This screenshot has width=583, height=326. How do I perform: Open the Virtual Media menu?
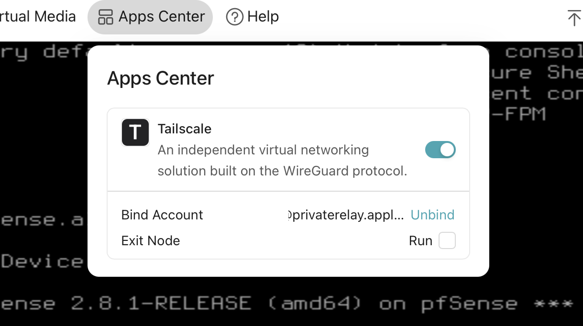(x=38, y=17)
